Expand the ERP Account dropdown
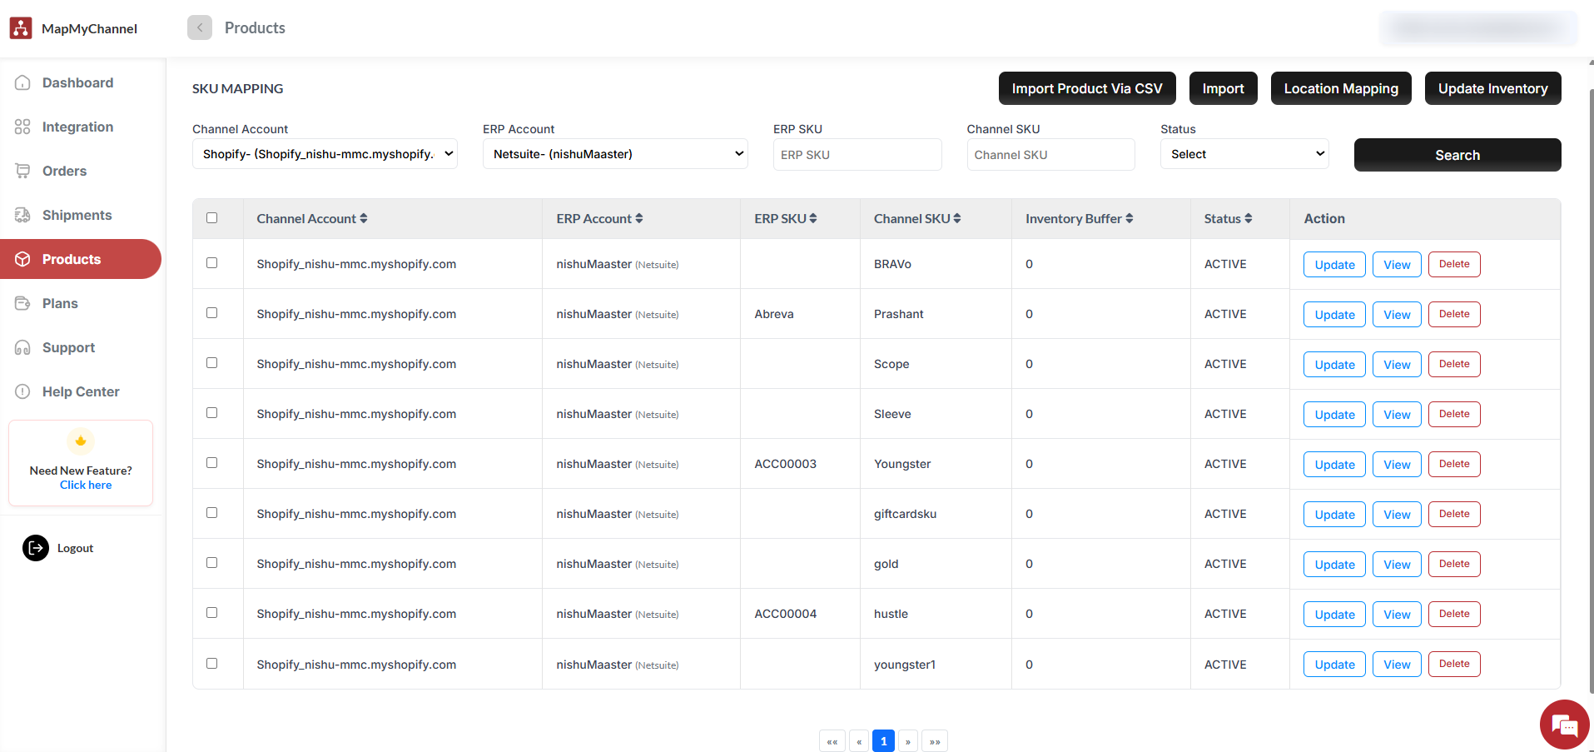This screenshot has width=1594, height=752. [615, 154]
